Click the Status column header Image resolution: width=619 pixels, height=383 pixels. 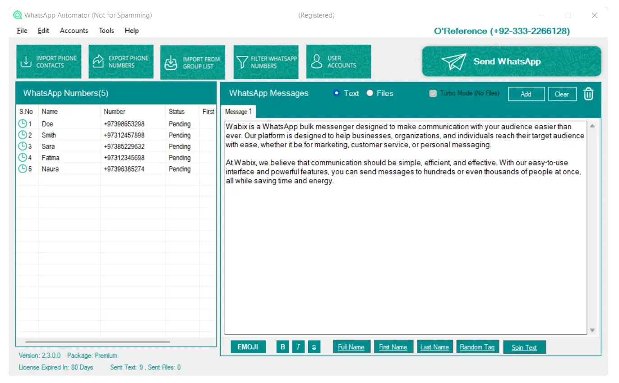tap(182, 111)
